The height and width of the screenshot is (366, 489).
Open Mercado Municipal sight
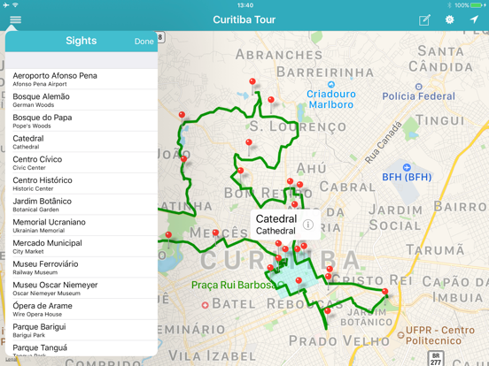pyautogui.click(x=81, y=247)
